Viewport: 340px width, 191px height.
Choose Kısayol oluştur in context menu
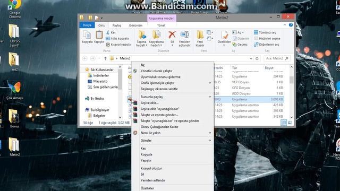(x=172, y=168)
